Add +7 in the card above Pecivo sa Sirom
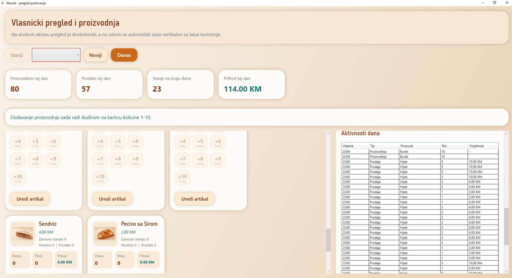 pos(100,160)
